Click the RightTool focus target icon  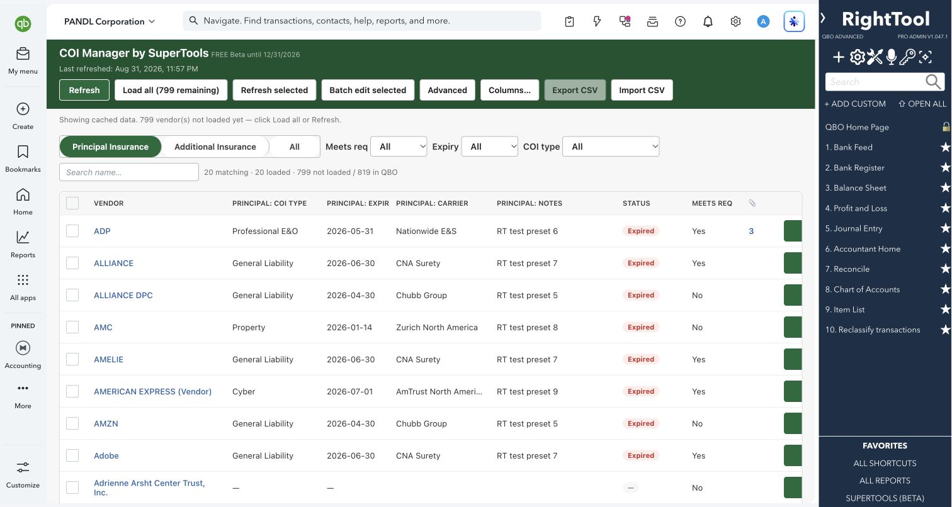925,58
